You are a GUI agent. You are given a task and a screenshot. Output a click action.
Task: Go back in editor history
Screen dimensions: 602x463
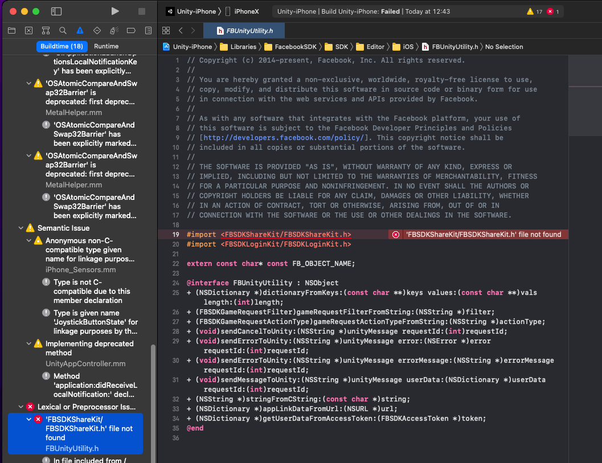[181, 30]
